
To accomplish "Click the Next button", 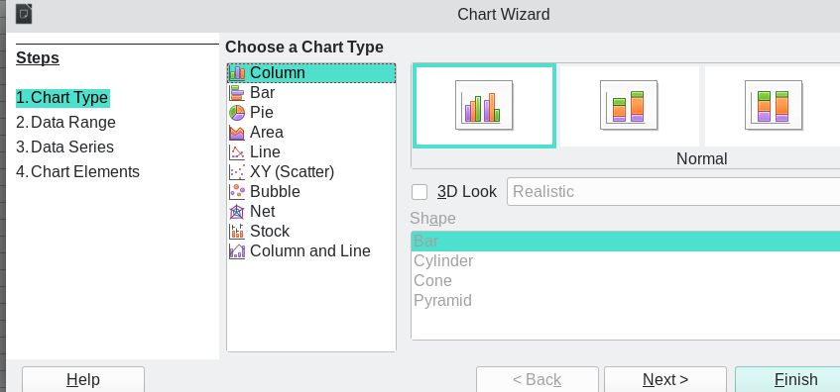I will tap(665, 379).
